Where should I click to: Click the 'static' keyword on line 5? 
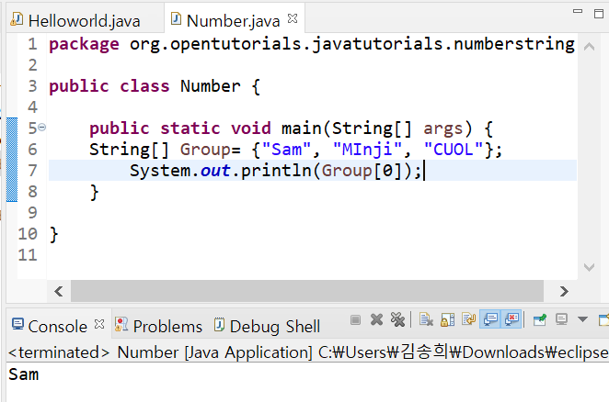[x=190, y=128]
